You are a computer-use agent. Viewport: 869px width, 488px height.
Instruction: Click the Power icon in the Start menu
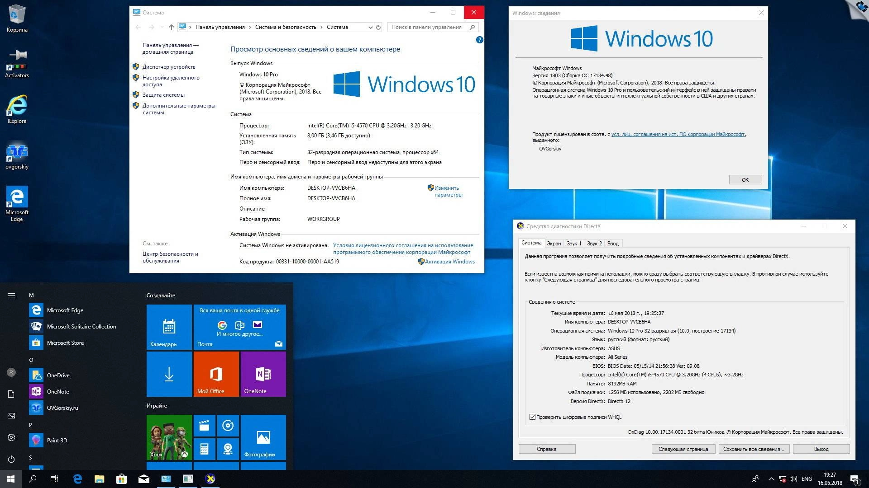(11, 459)
